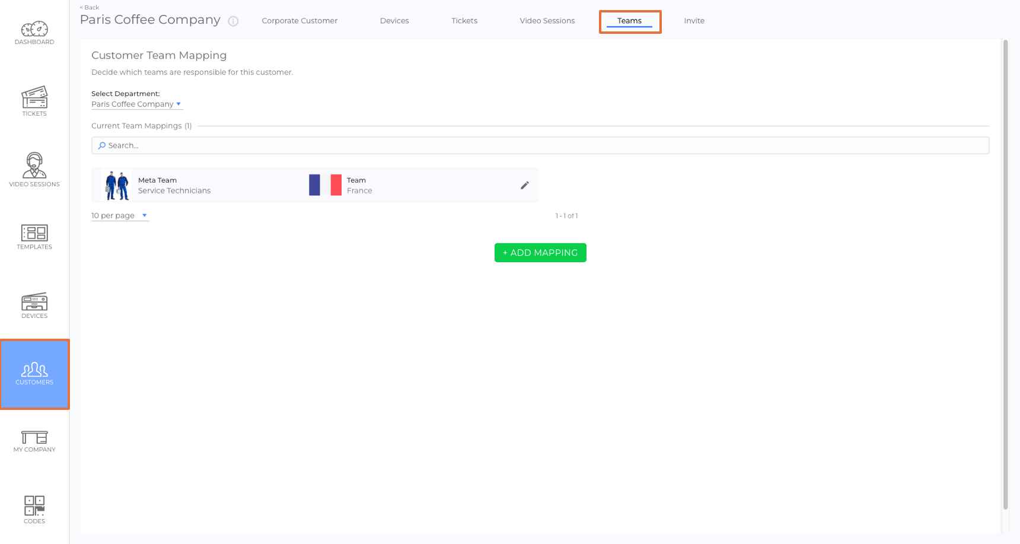Click the Customer Team Mapping heading
1020x544 pixels.
pyautogui.click(x=159, y=55)
